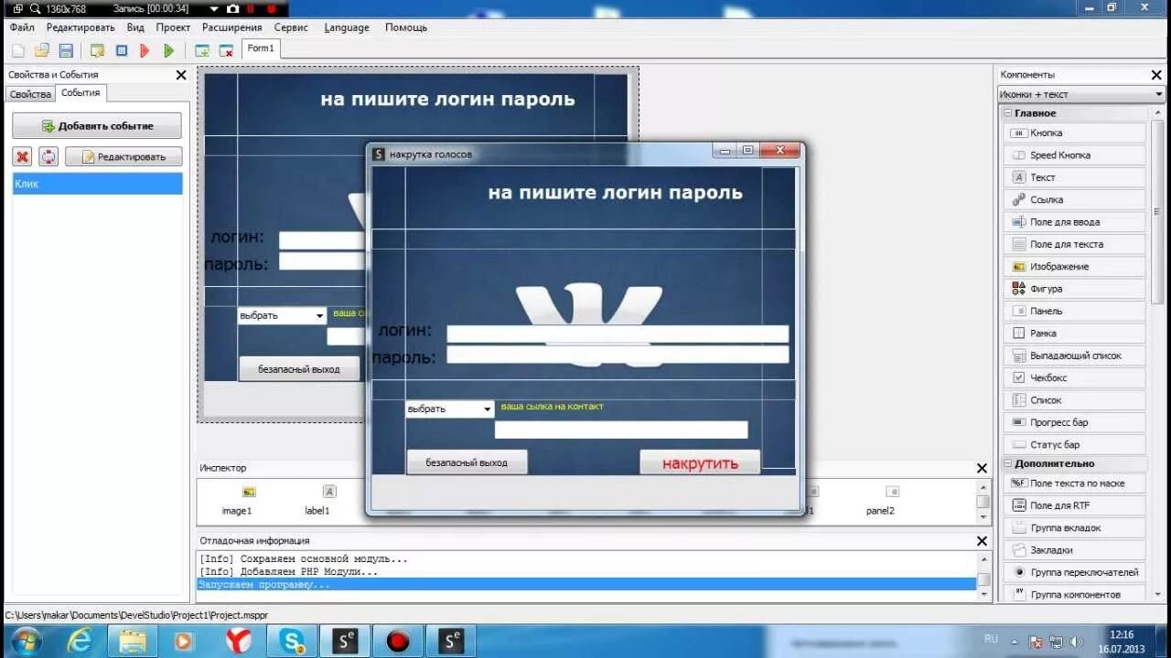Add a new form with toolbar icon

click(202, 50)
